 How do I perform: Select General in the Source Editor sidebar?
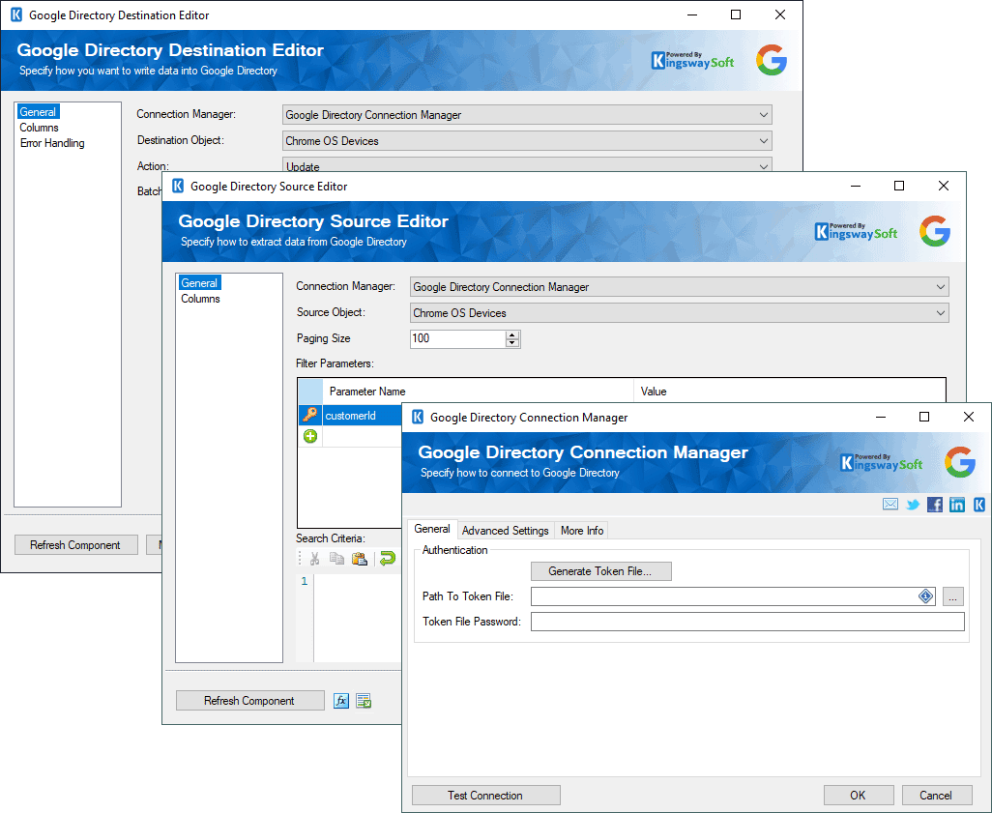coord(199,283)
